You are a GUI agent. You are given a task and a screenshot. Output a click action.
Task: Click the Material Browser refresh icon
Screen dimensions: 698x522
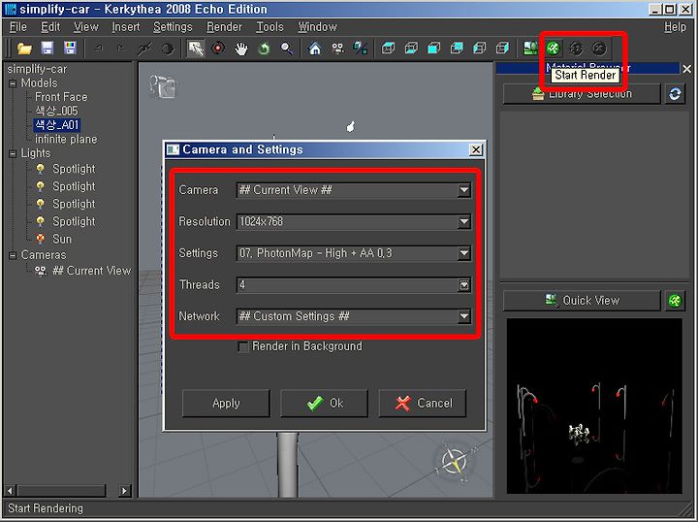(x=675, y=93)
